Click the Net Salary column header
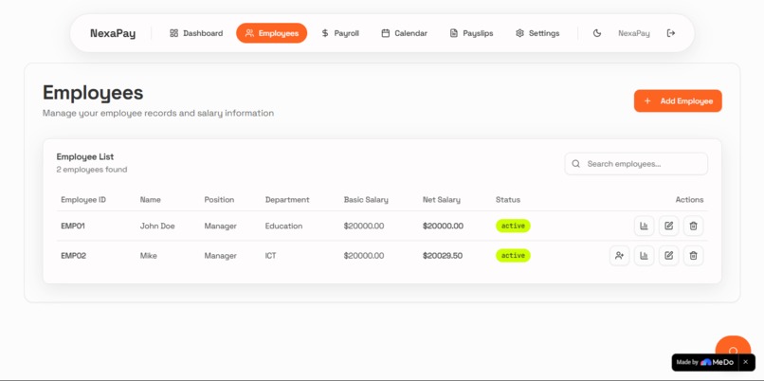Image resolution: width=764 pixels, height=381 pixels. (x=441, y=200)
